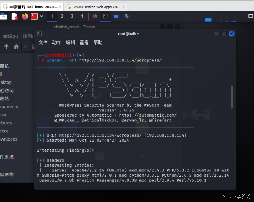This screenshot has height=202, width=254.
Task: Select the blue folder running-task icon
Action: coord(116,17)
